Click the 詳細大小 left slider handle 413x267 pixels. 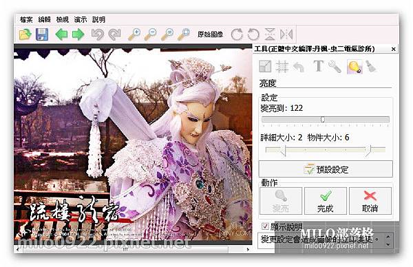pyautogui.click(x=283, y=150)
